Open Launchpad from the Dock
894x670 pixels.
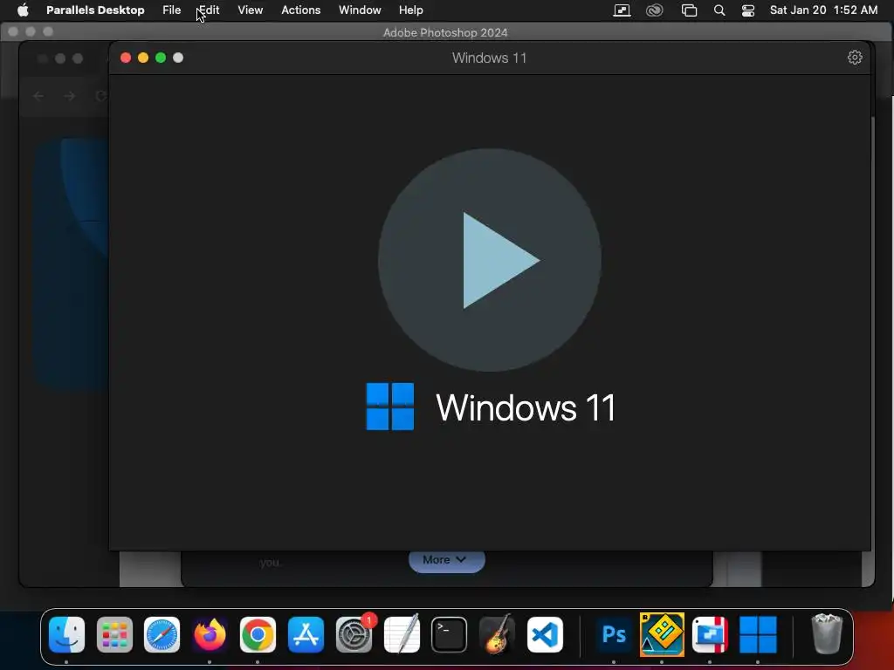(114, 635)
